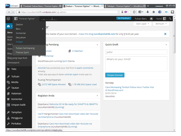
Task: Switch to Tambah Tulisan Baru tab
Action: (41, 6)
